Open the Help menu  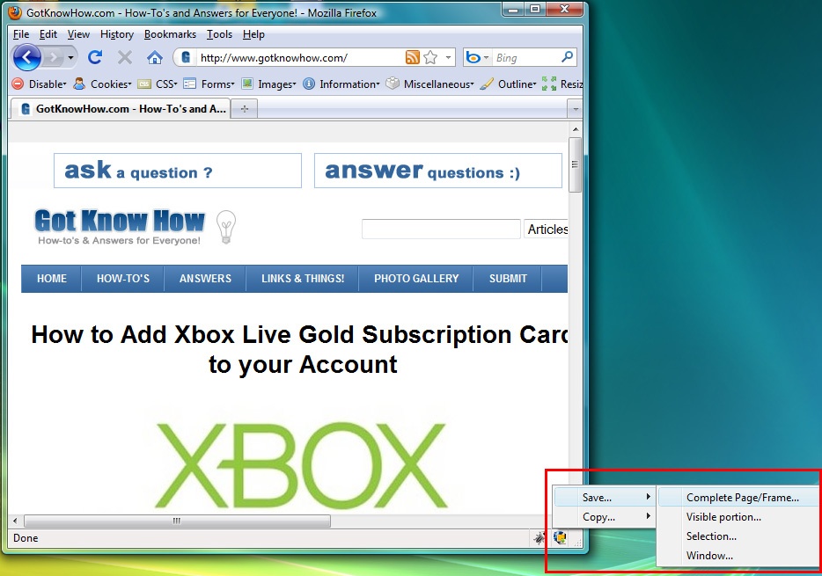253,34
